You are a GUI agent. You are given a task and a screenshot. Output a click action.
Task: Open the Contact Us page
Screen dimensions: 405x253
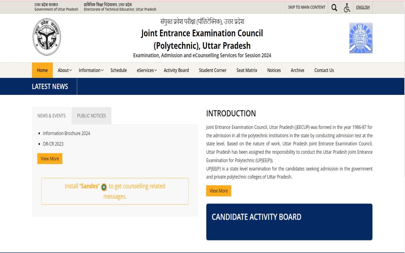[x=324, y=70]
